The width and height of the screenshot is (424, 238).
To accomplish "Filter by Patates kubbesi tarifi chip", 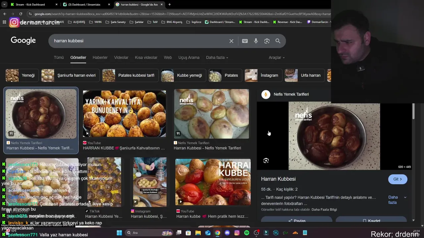I will pos(130,75).
